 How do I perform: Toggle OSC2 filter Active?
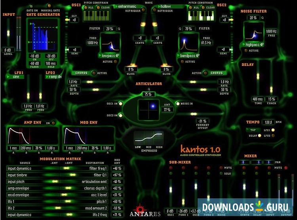point(182,62)
